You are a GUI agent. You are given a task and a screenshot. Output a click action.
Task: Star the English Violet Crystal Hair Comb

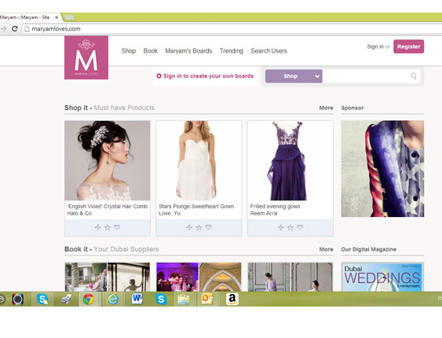pos(108,227)
